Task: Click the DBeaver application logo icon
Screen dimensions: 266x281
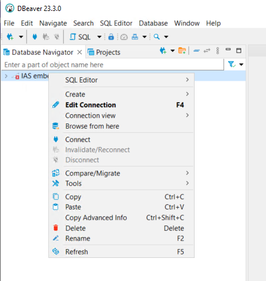Action: pyautogui.click(x=10, y=9)
